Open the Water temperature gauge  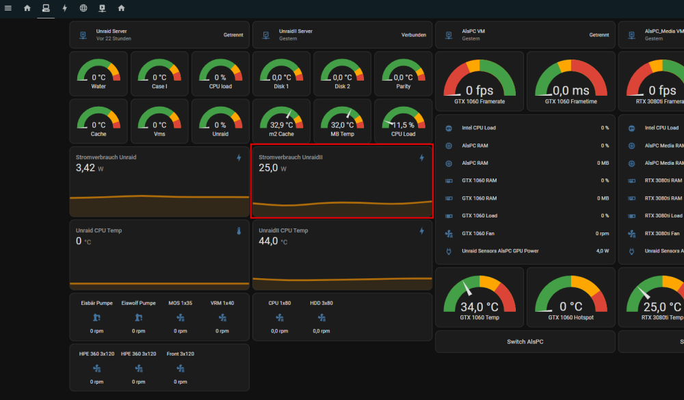click(x=98, y=74)
